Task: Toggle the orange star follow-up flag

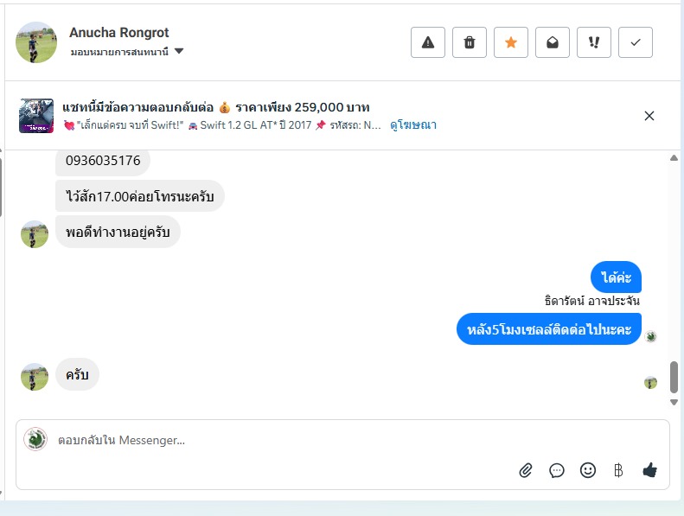Action: point(511,42)
